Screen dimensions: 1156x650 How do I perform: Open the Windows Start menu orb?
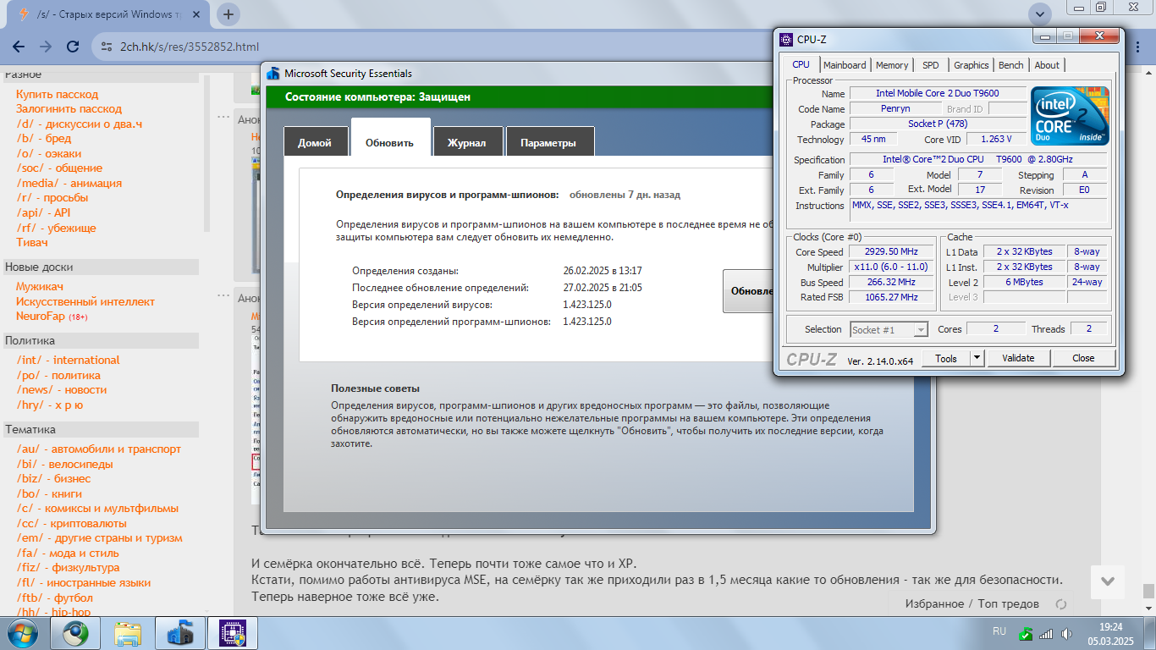coord(23,633)
